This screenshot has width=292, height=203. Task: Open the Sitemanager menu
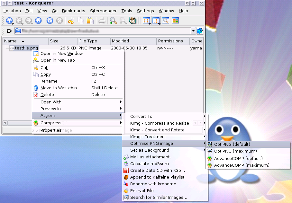tap(103, 11)
